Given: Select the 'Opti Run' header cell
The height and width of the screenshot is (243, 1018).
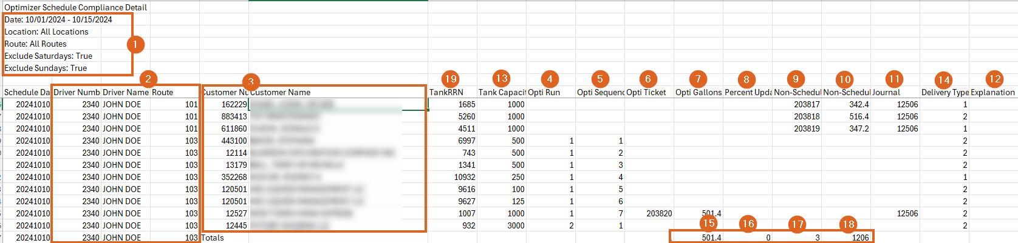Looking at the screenshot, I should click(551, 92).
